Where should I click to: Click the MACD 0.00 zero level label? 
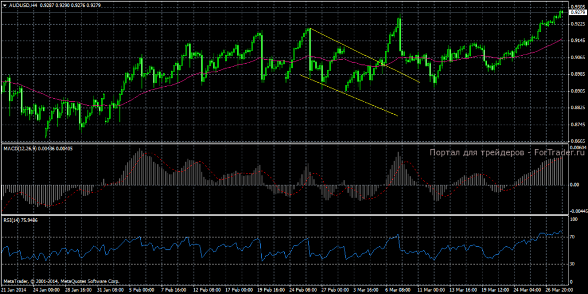(574, 184)
